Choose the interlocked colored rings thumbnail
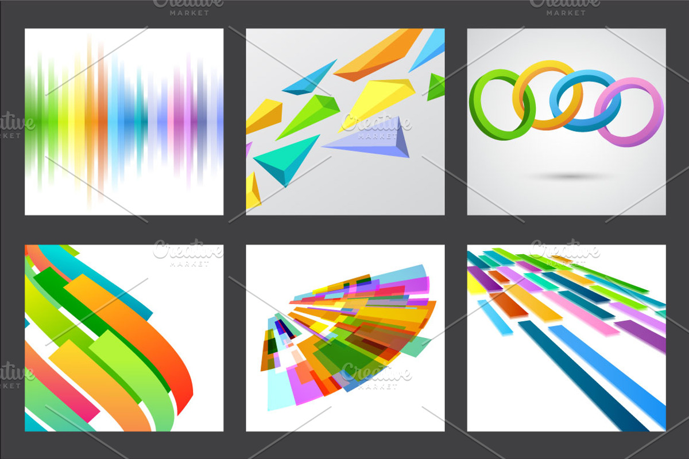 click(566, 122)
